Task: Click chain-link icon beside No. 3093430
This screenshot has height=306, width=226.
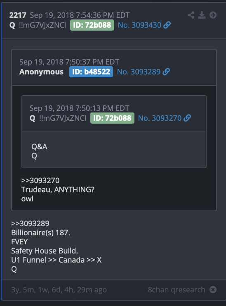Action: [x=167, y=25]
